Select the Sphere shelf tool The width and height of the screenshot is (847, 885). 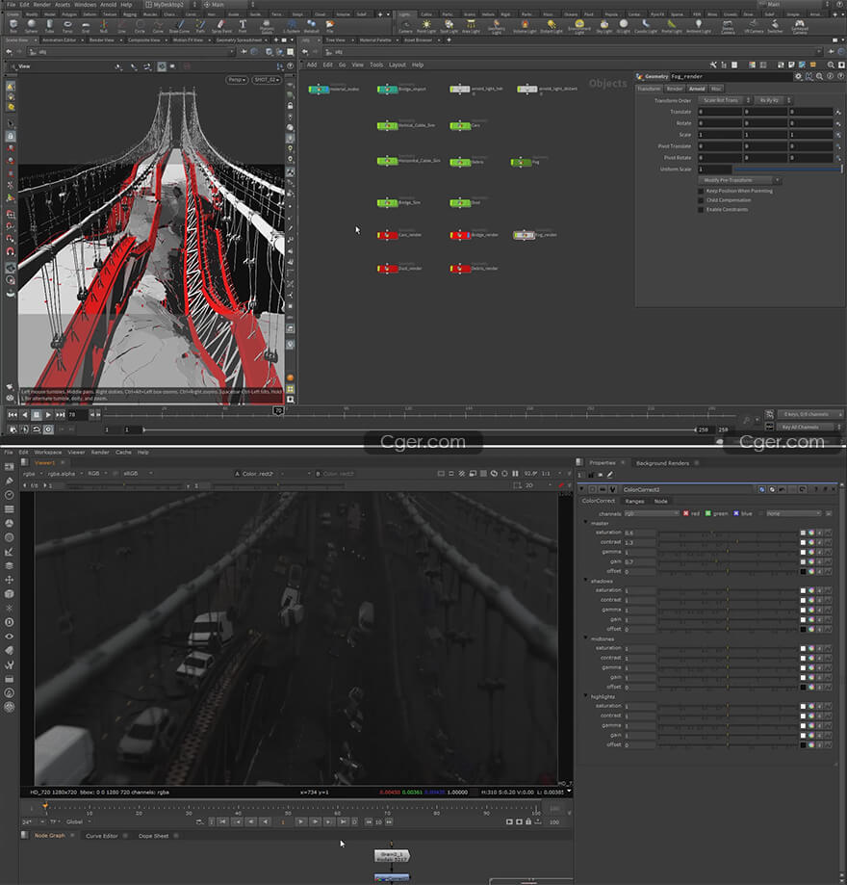point(32,24)
